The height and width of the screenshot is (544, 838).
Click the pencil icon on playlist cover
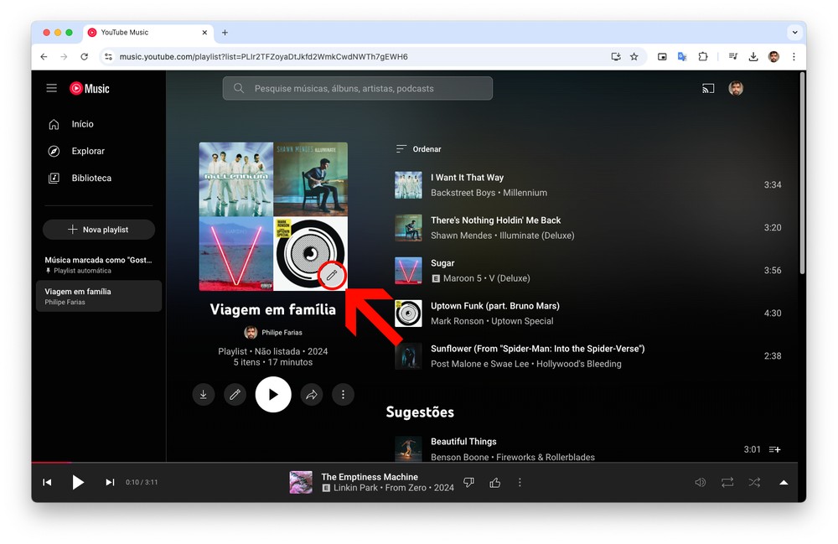point(332,275)
